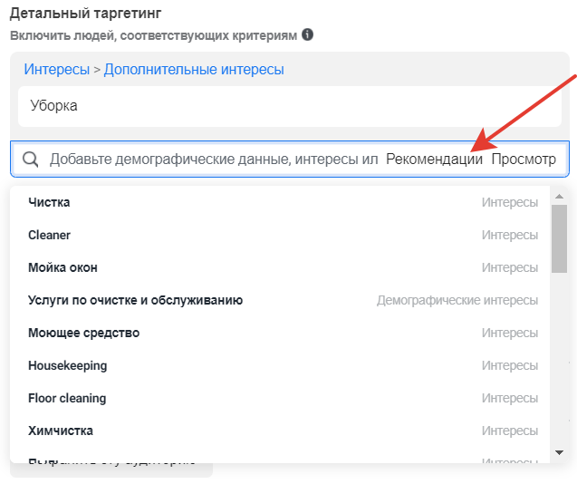Click the Просмотр button

(x=523, y=160)
